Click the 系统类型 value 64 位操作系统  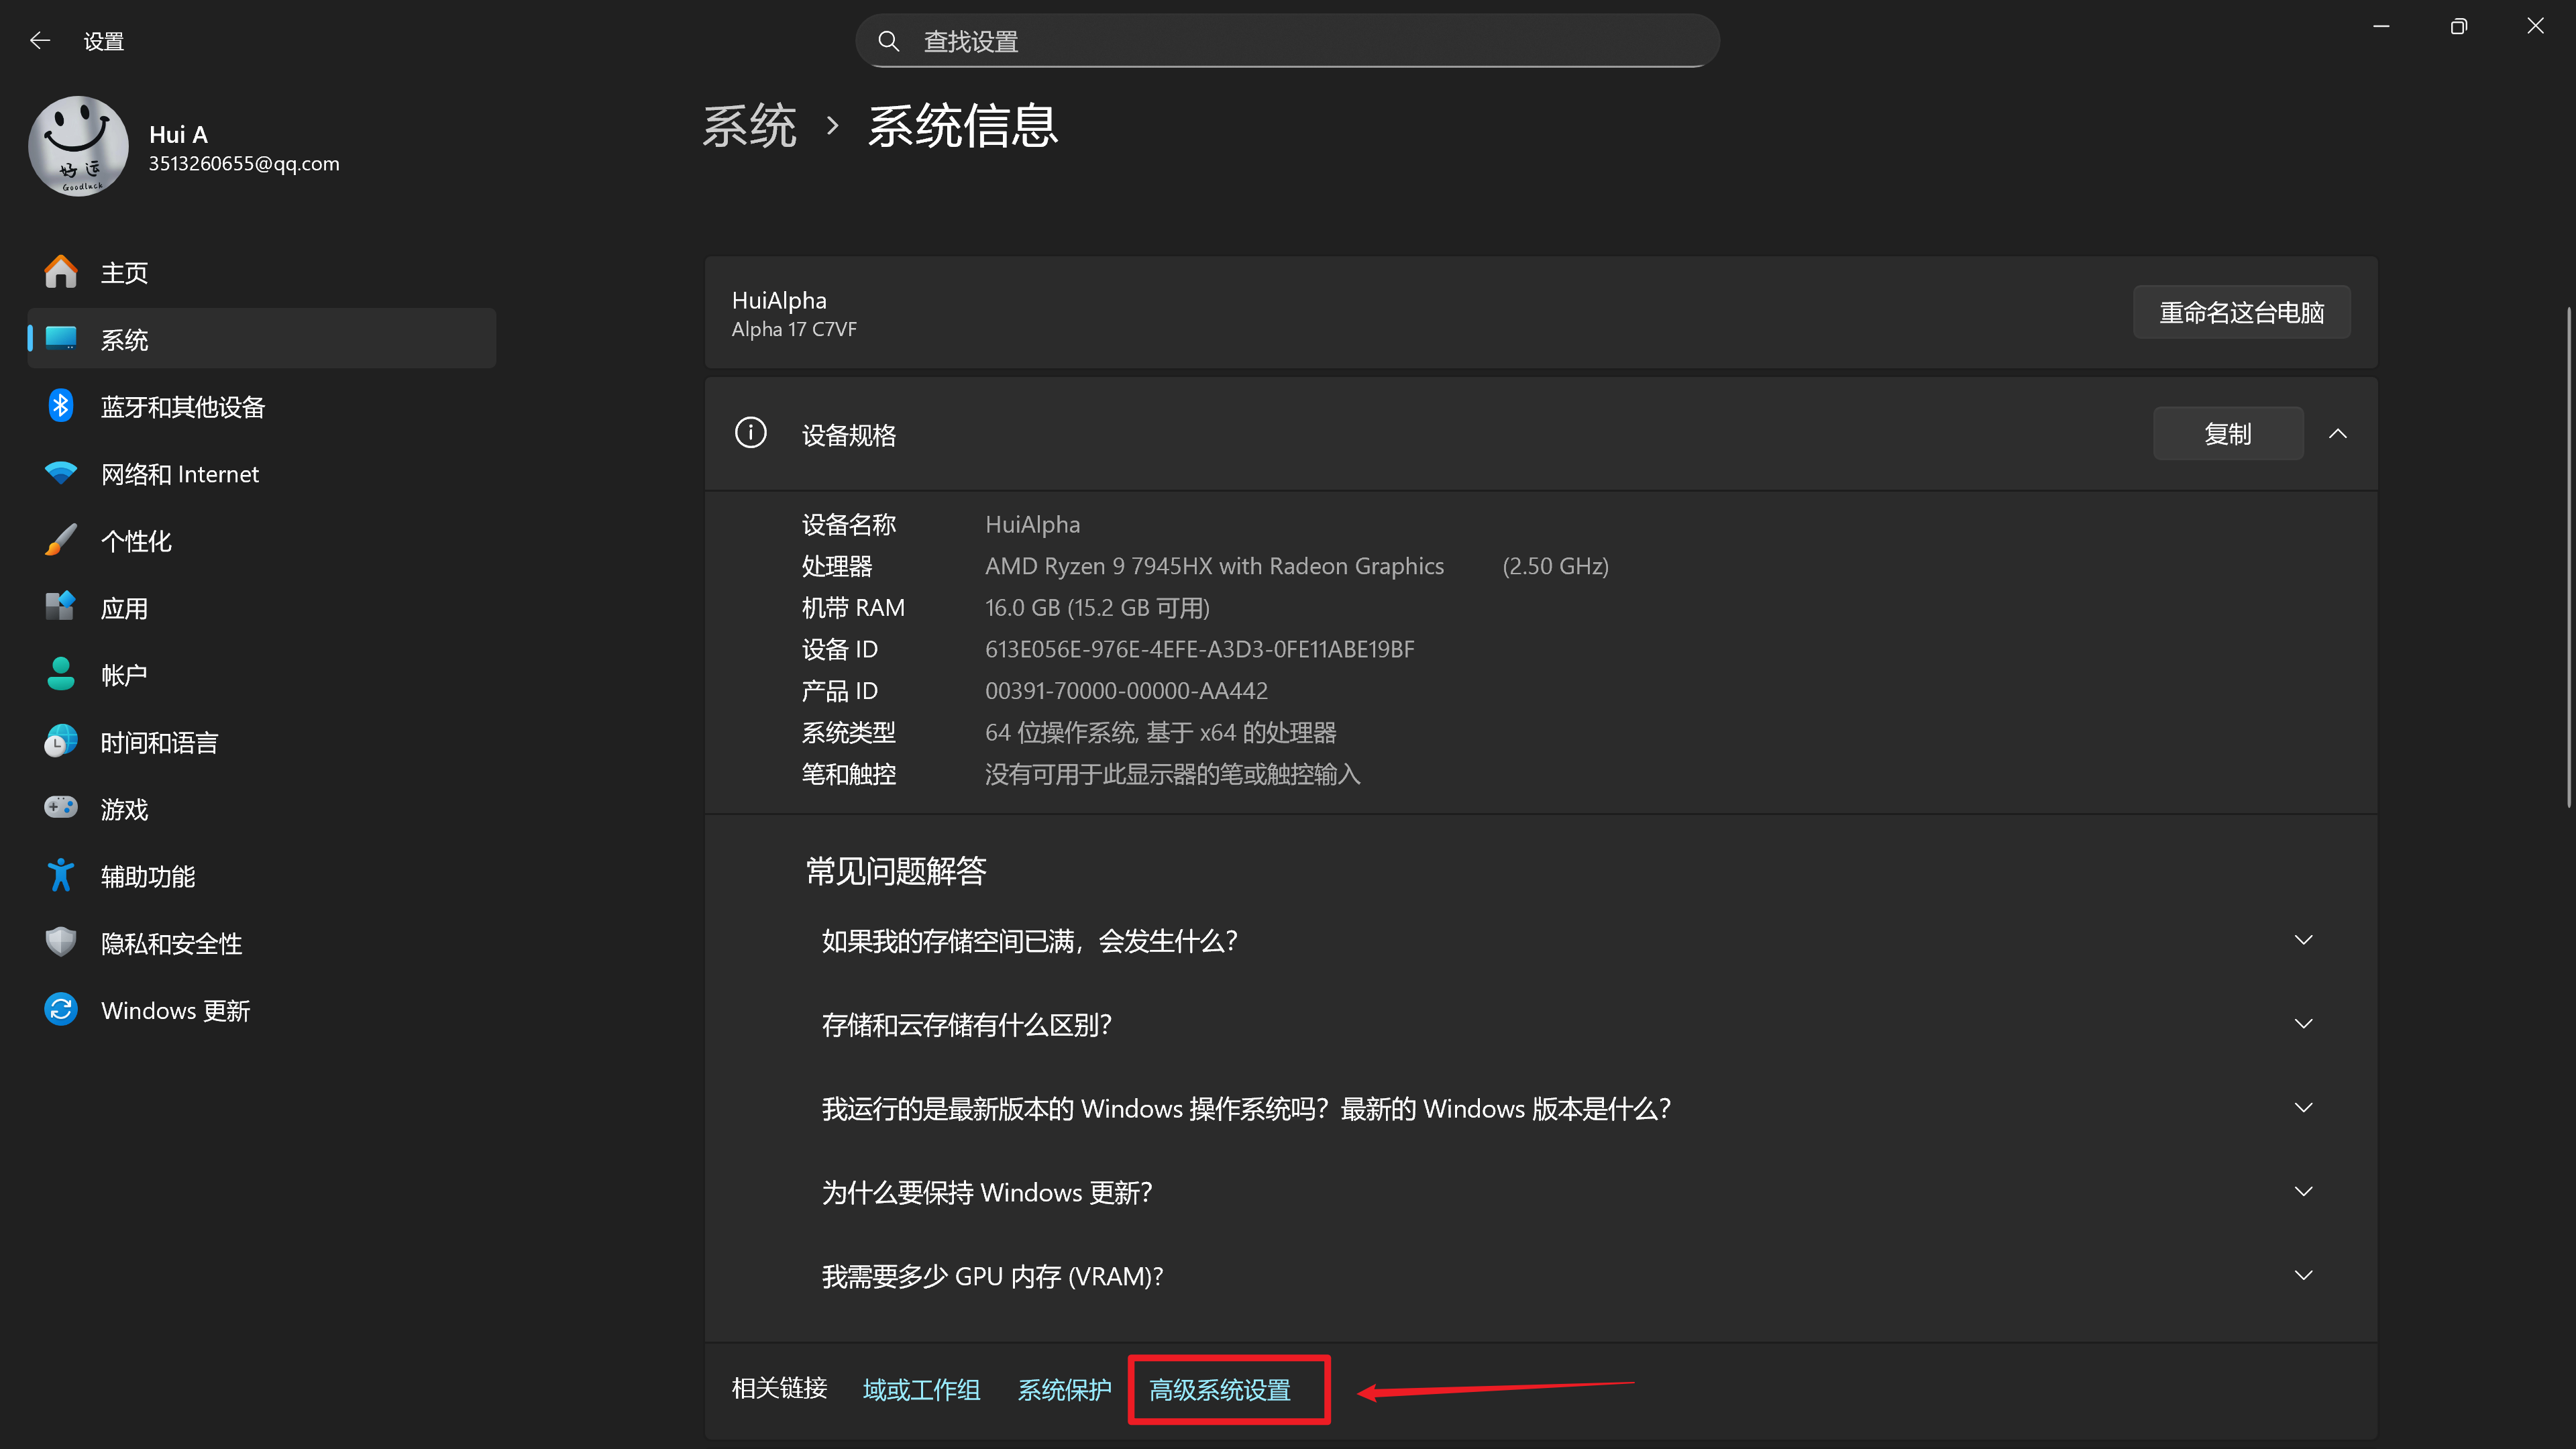tap(1160, 732)
